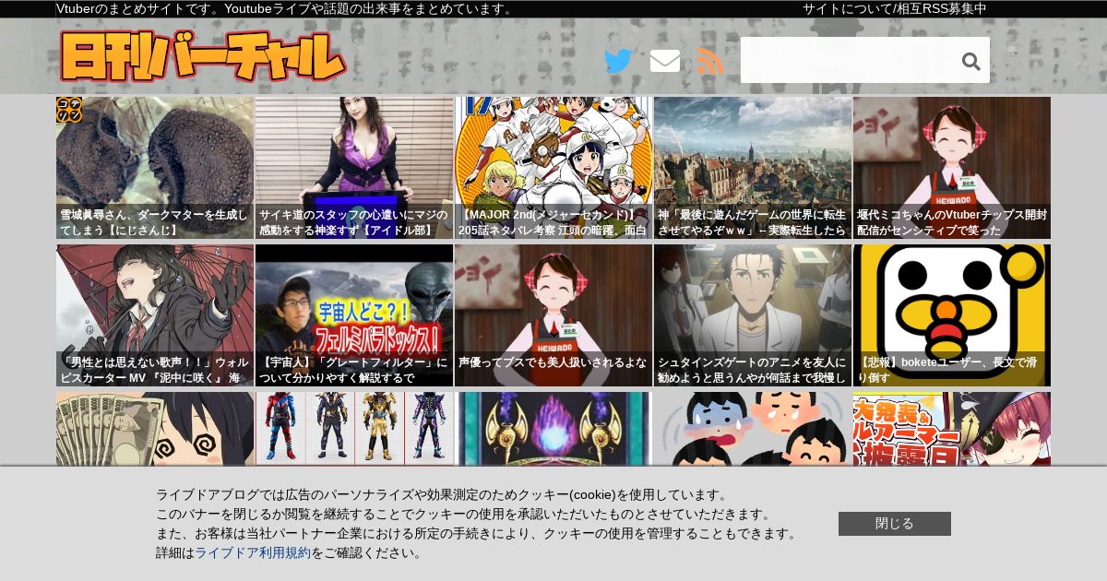Open シュタインズゲートのアニメ article thumbnail
Image resolution: width=1107 pixels, height=581 pixels.
[x=753, y=315]
